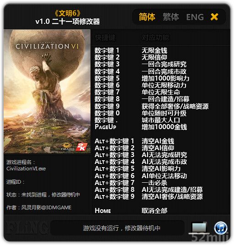Select 增加1000影响力 entry
The image size is (234, 245).
tap(165, 78)
